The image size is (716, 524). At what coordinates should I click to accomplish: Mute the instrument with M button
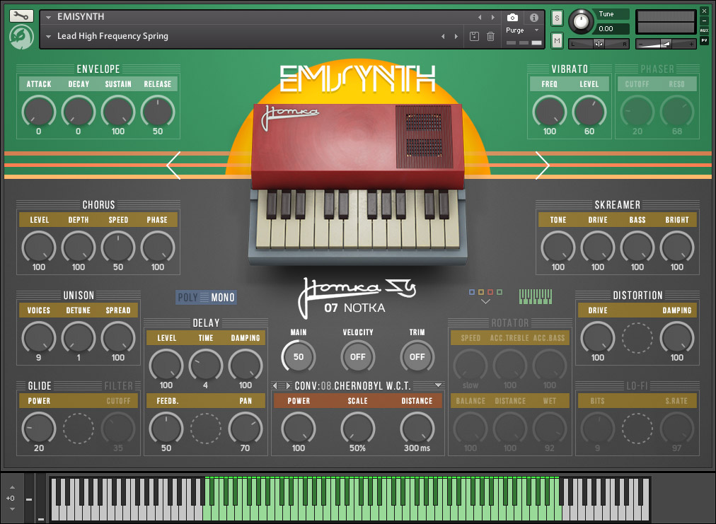coord(557,42)
